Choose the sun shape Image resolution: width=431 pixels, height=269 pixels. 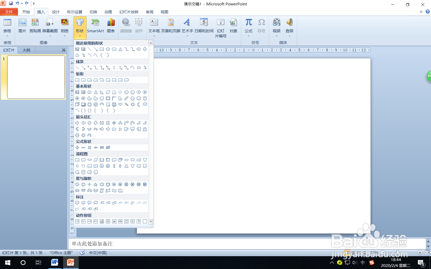click(133, 105)
